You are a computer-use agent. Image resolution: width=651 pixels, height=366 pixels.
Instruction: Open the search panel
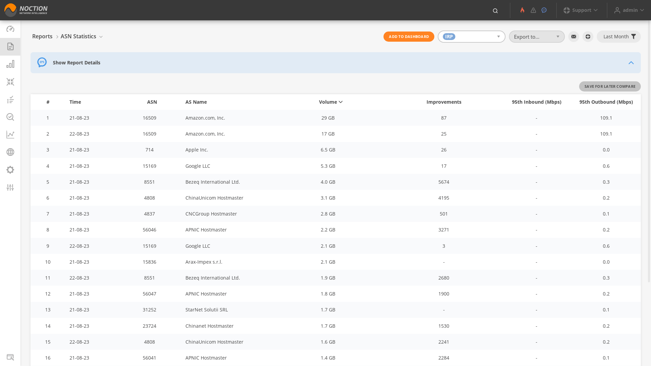click(495, 10)
